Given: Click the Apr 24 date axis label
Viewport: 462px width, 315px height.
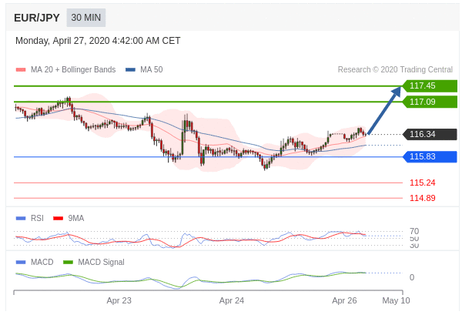Looking at the screenshot, I should click(x=232, y=300).
